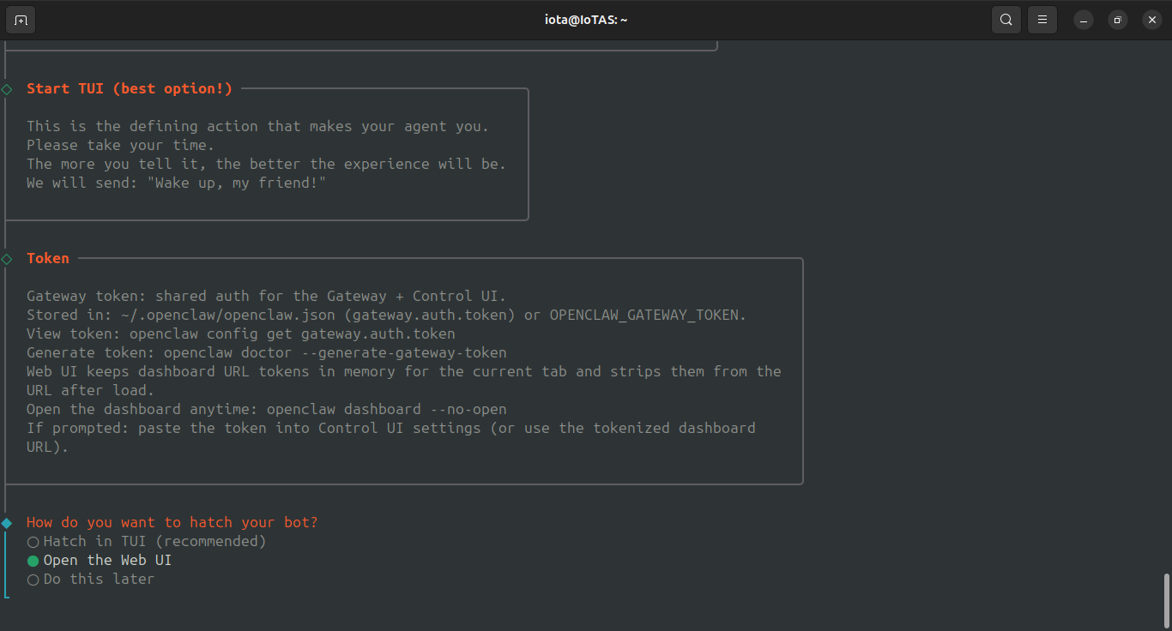1172x631 pixels.
Task: Expand the Start TUI section box
Action: [x=130, y=88]
